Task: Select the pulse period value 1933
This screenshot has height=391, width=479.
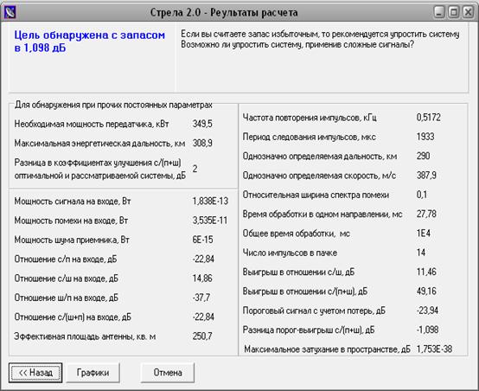Action: (425, 137)
